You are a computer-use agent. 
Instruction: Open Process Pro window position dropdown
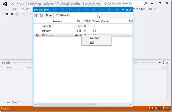click(123, 10)
